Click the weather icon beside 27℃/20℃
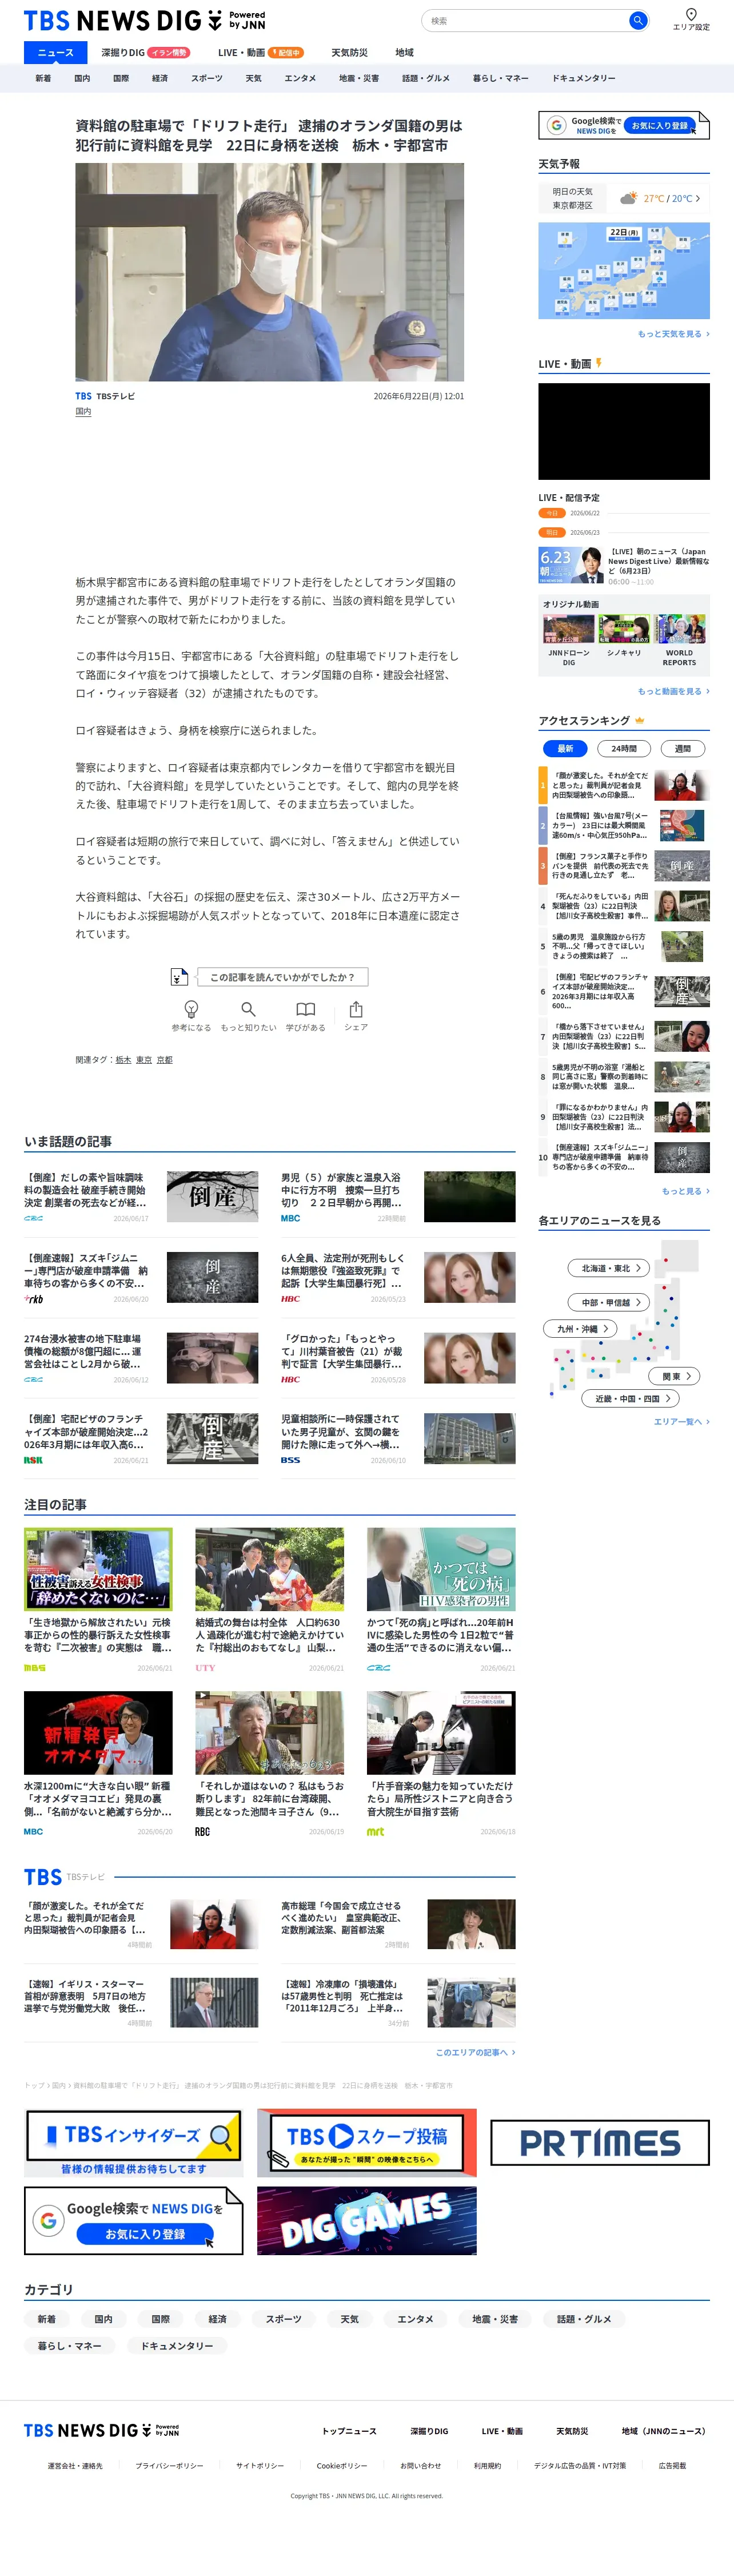 [628, 198]
